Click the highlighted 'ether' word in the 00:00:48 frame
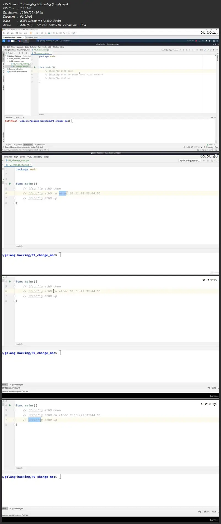221x524 pixels. pyautogui.click(x=63, y=193)
